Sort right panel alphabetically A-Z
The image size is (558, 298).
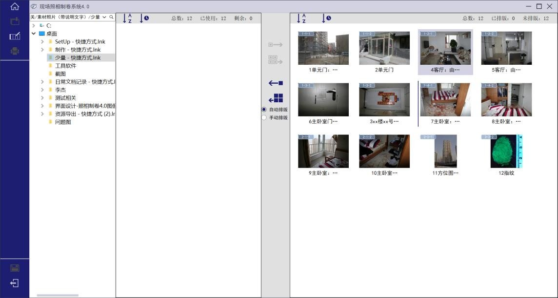pyautogui.click(x=301, y=19)
